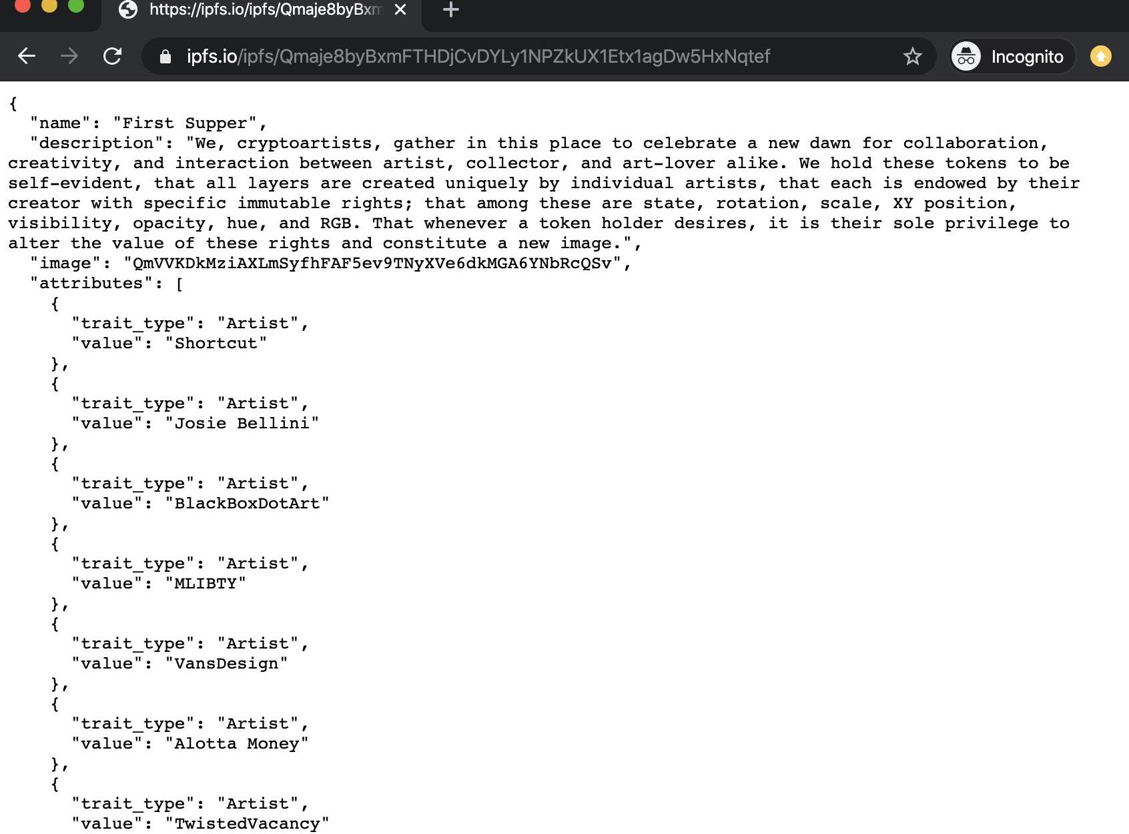1129x834 pixels.
Task: Open site info via the lock icon
Action: click(x=165, y=57)
